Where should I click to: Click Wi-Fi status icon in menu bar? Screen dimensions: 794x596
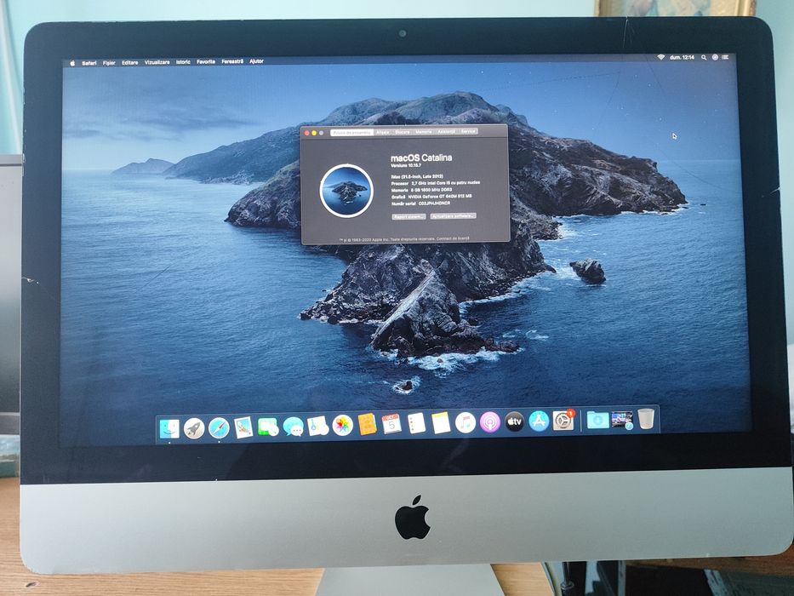tap(661, 57)
